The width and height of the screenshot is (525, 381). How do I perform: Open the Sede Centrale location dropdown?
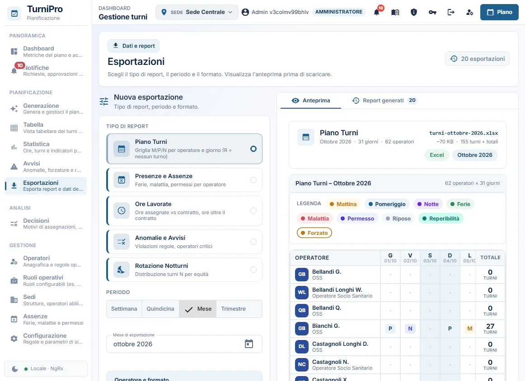click(197, 12)
